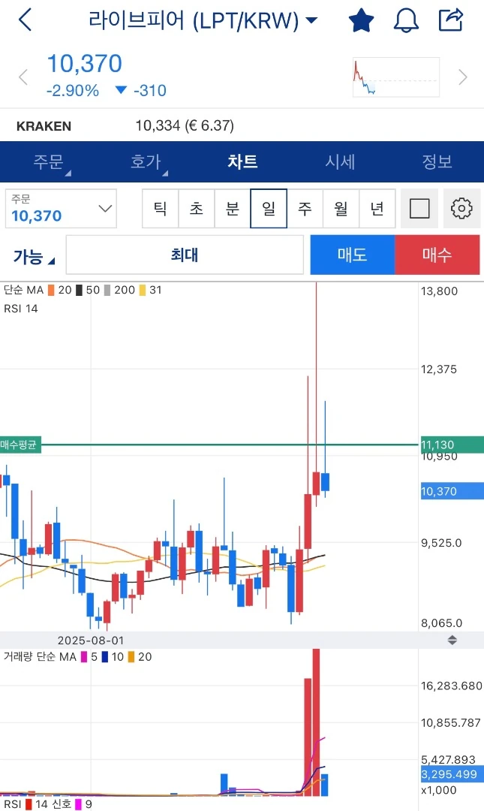Tap the magenta 신호 9 swatch
Screen dimensions: 484x811
pyautogui.click(x=79, y=804)
